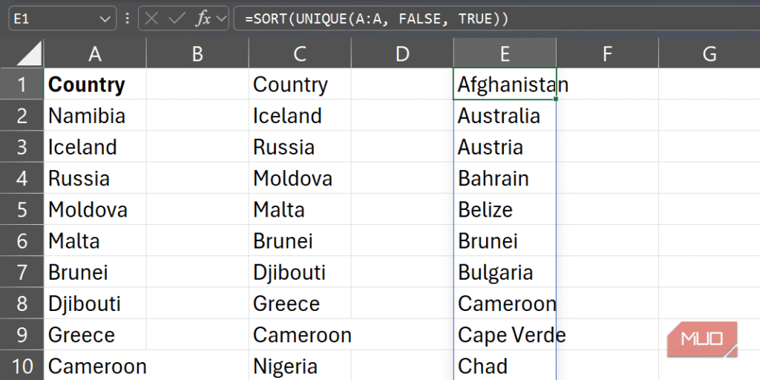Click the Chad cell in column E
The height and width of the screenshot is (380, 760).
[x=505, y=365]
